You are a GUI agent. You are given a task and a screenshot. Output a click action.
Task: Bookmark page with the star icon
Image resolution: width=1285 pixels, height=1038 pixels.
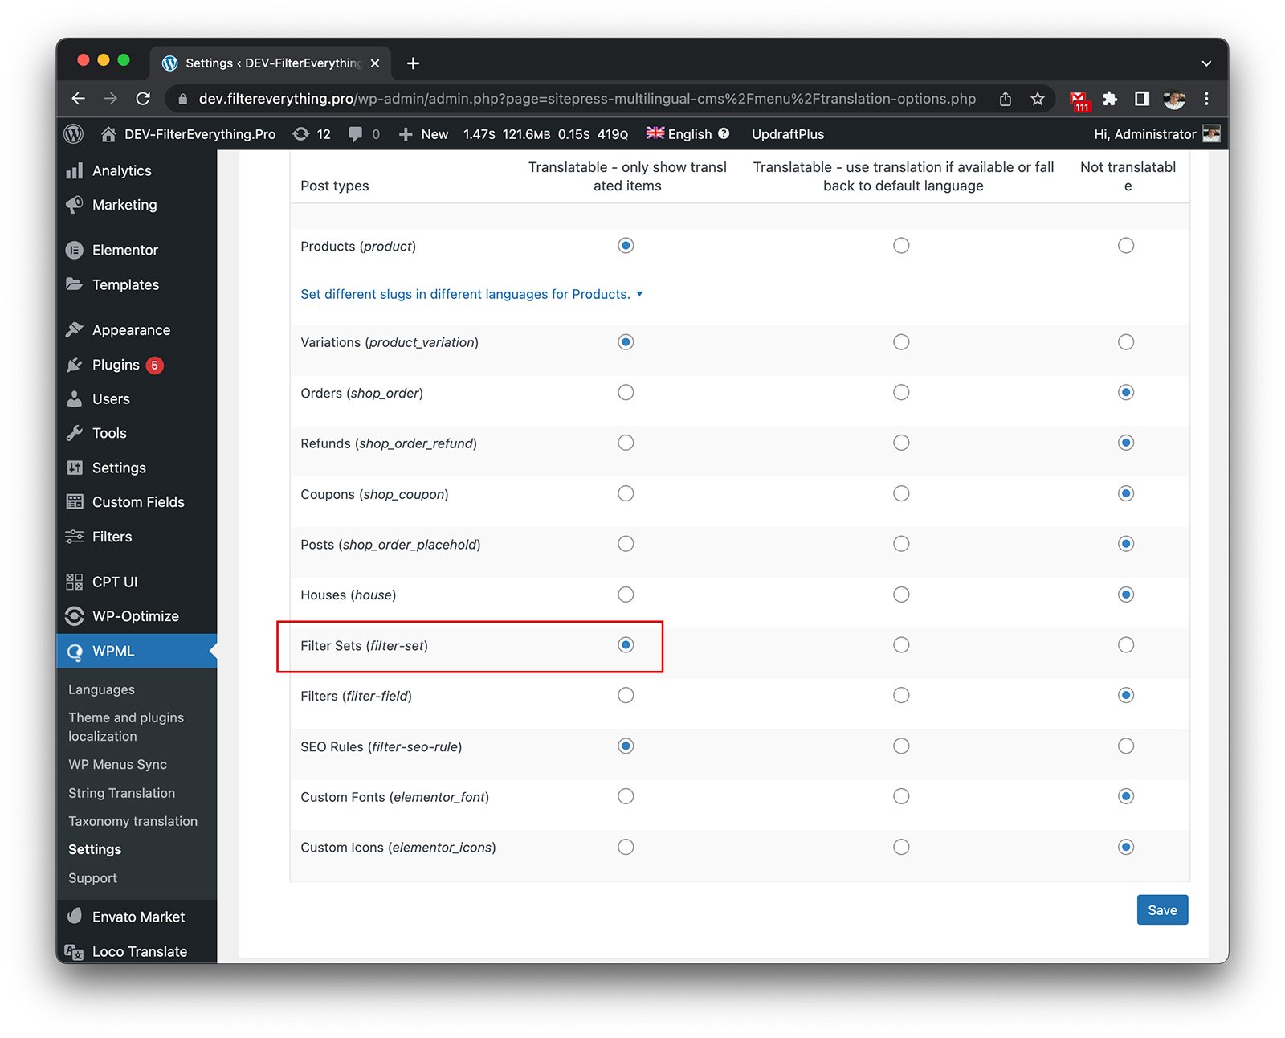coord(1038,99)
